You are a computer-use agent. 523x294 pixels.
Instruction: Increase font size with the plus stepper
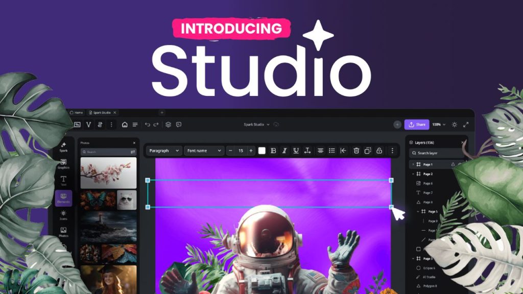[251, 151]
